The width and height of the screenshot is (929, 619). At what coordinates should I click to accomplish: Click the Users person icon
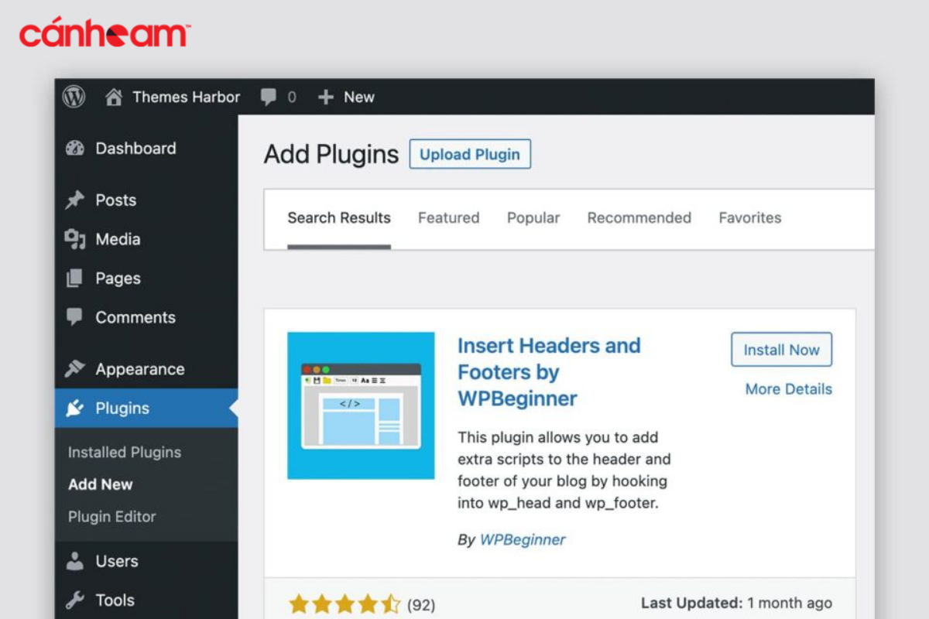74,562
